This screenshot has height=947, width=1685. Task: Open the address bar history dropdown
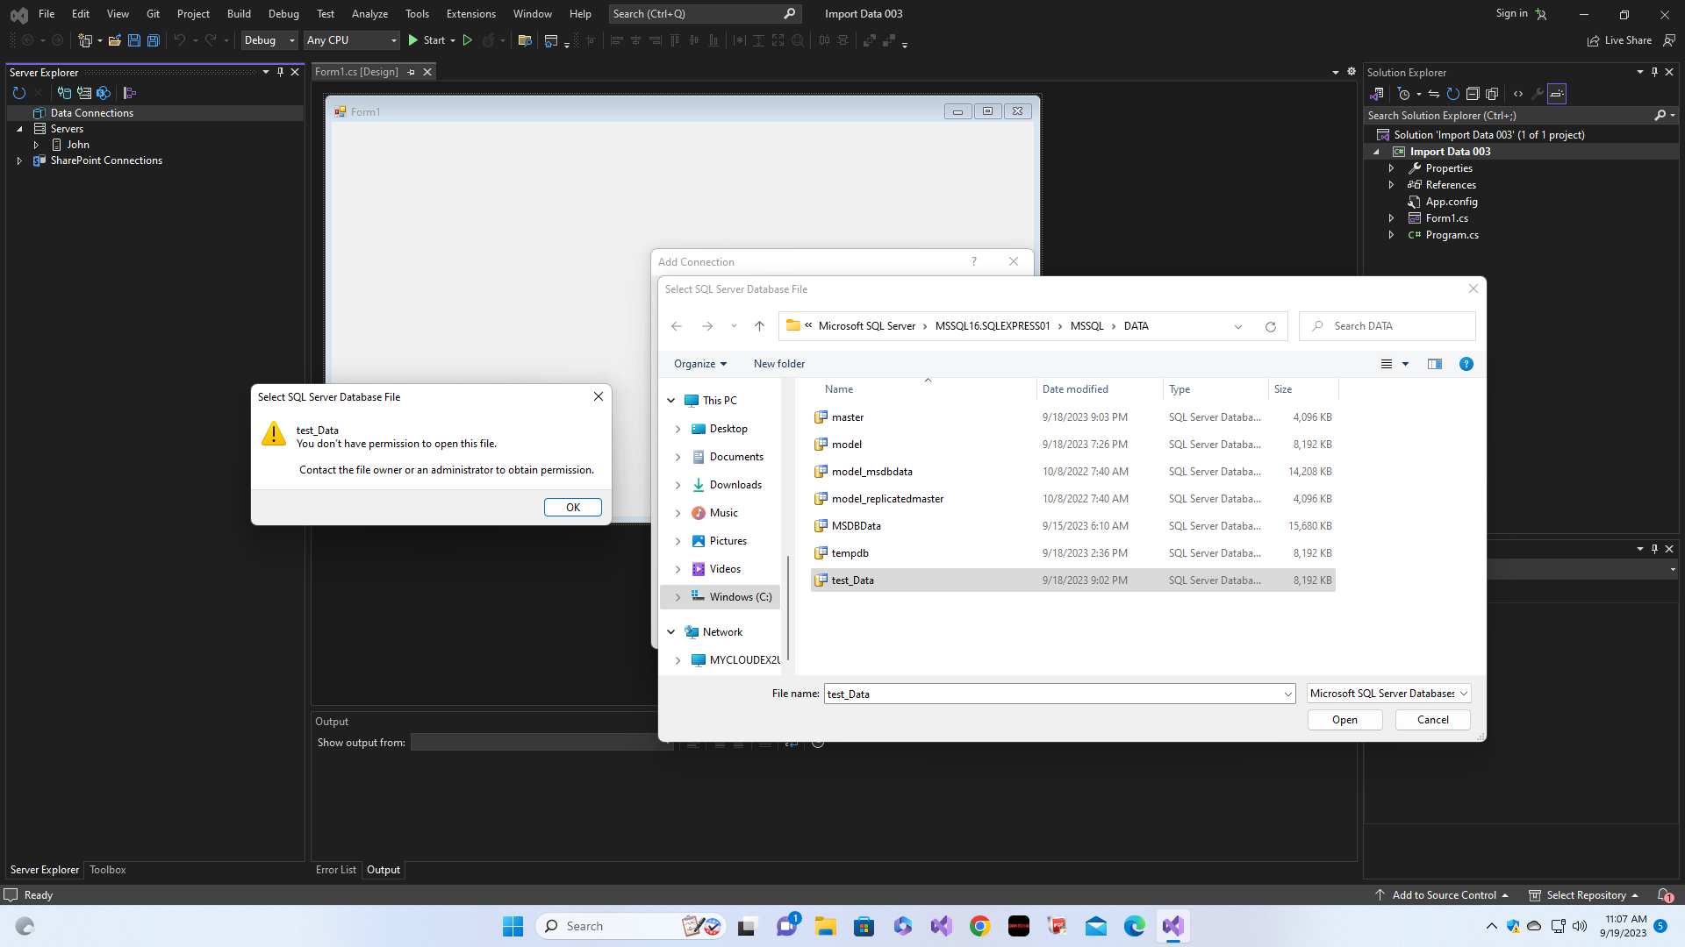[1238, 326]
